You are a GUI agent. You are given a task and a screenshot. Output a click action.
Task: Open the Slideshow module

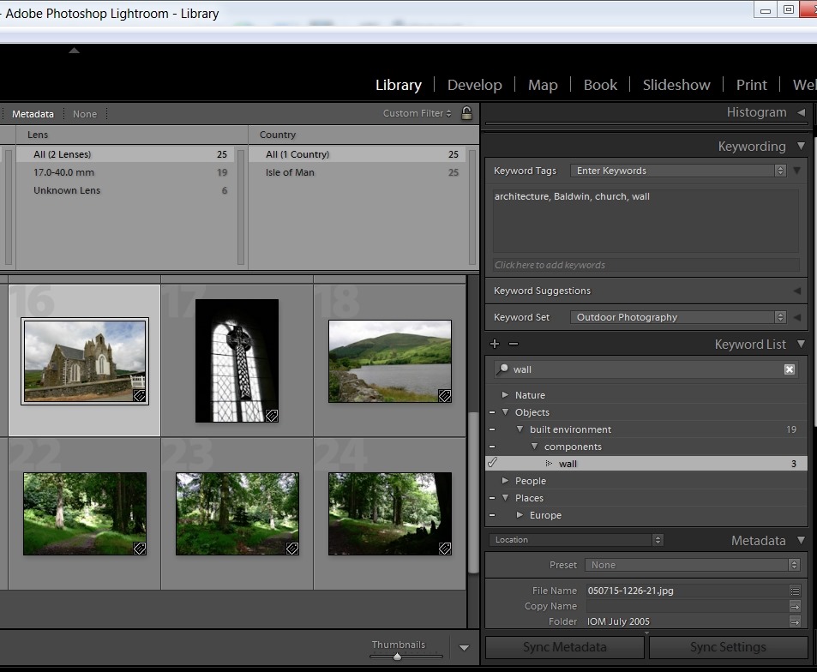pos(676,85)
